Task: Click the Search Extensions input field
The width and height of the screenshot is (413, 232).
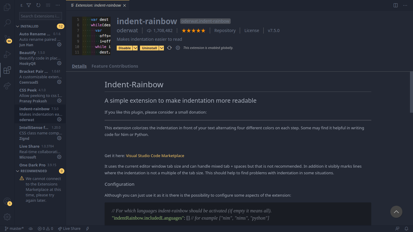Action: (41, 16)
